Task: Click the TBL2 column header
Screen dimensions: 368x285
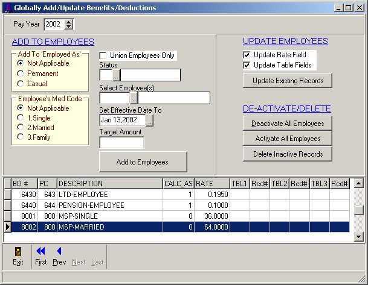Action: 280,183
